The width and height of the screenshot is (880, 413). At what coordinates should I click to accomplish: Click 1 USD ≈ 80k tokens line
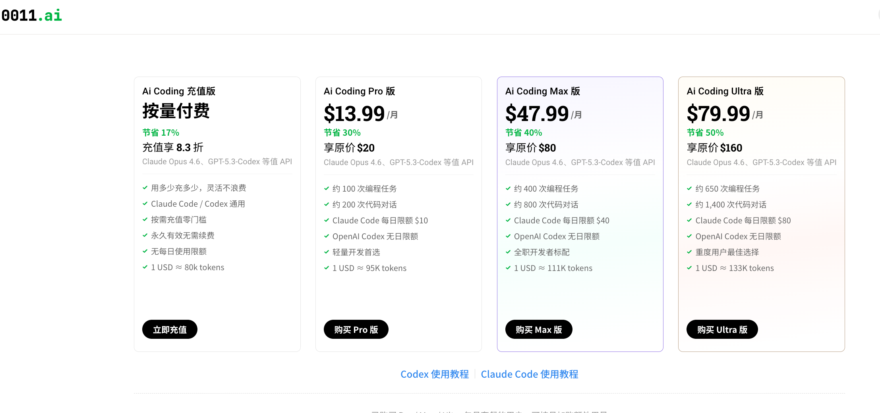(x=188, y=267)
